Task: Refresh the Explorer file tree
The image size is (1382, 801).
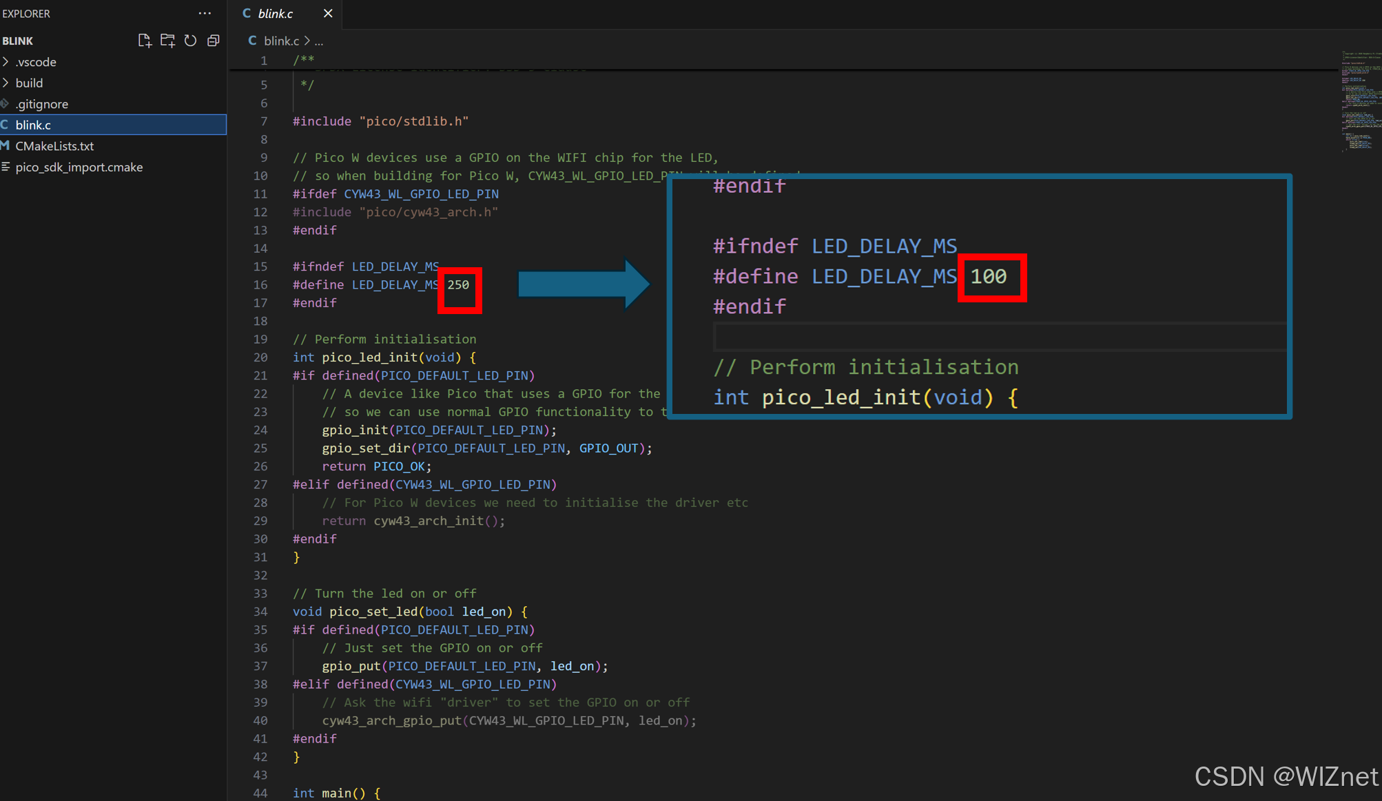Action: coord(191,41)
